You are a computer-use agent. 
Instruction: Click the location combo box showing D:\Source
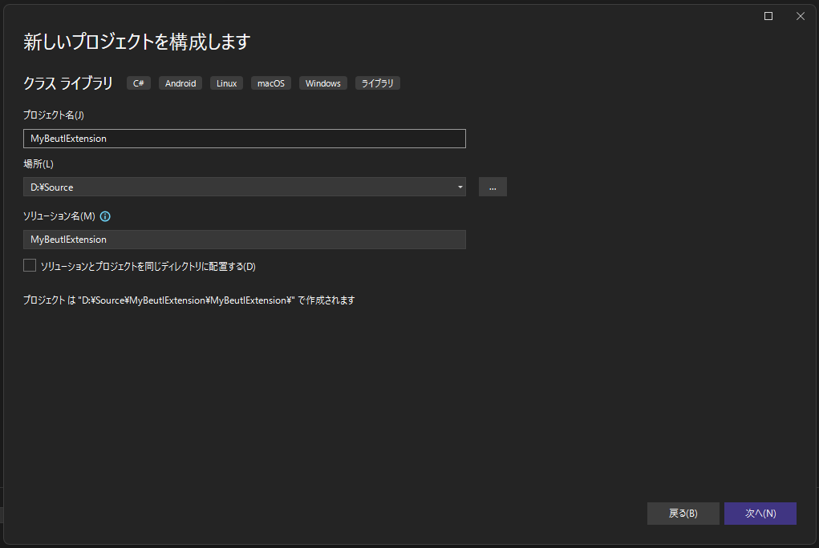[x=241, y=187]
